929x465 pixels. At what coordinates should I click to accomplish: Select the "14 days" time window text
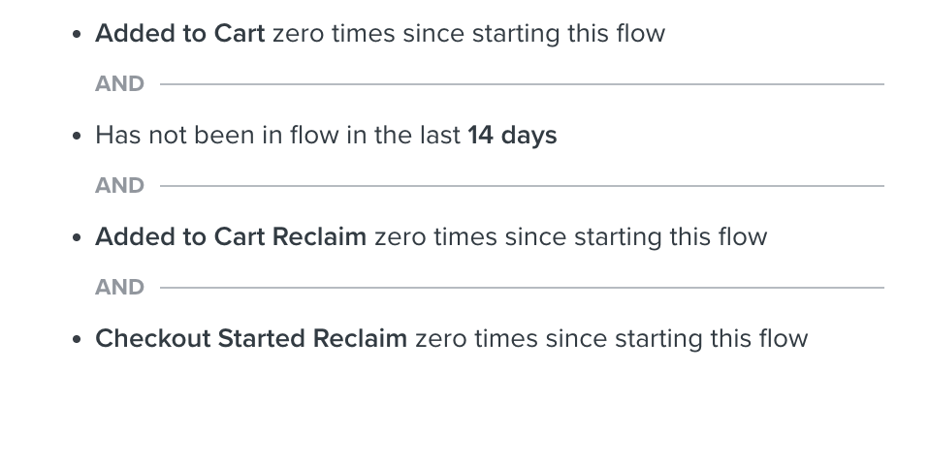pyautogui.click(x=512, y=136)
